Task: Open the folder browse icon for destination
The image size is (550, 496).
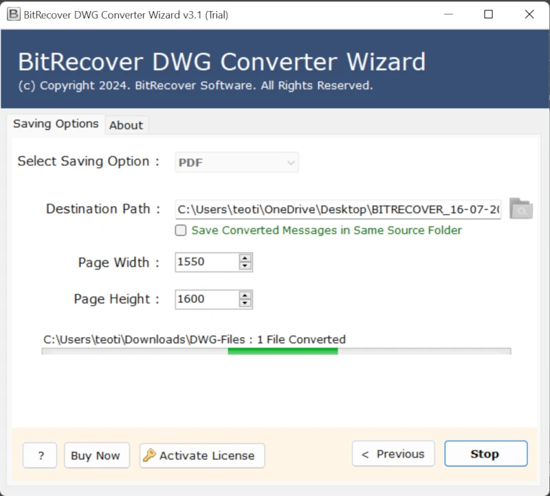Action: [x=521, y=208]
